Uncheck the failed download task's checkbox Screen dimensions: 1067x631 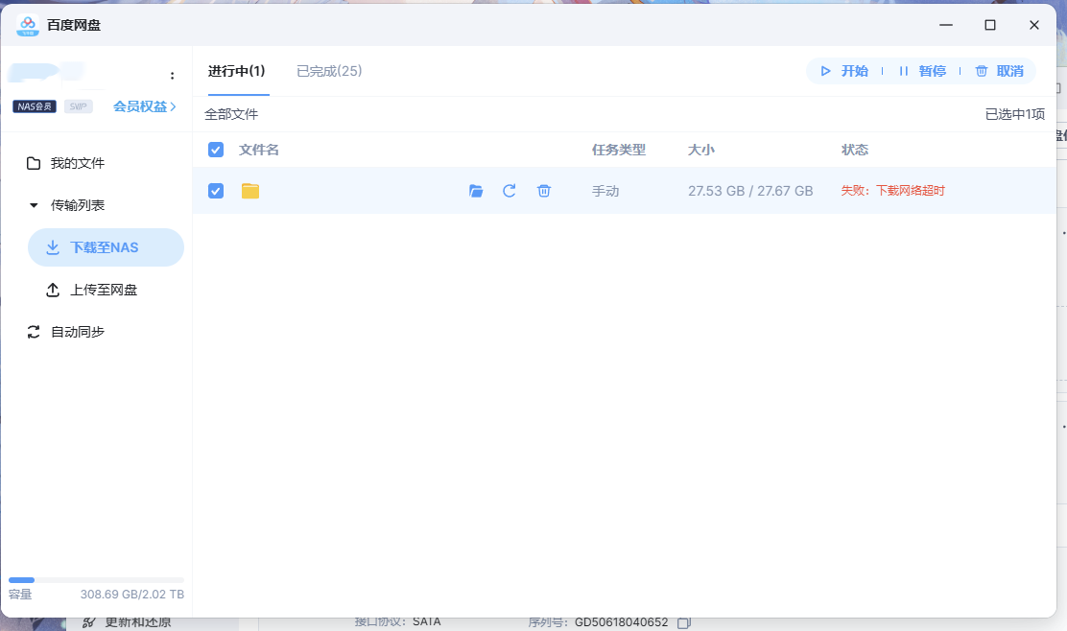pyautogui.click(x=215, y=191)
